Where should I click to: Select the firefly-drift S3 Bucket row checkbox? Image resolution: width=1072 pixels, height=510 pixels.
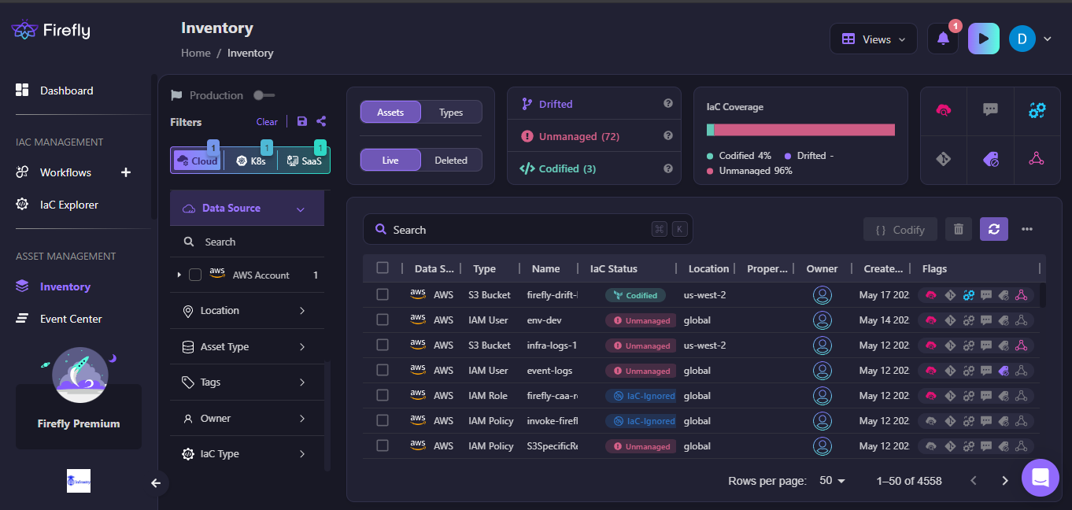383,294
